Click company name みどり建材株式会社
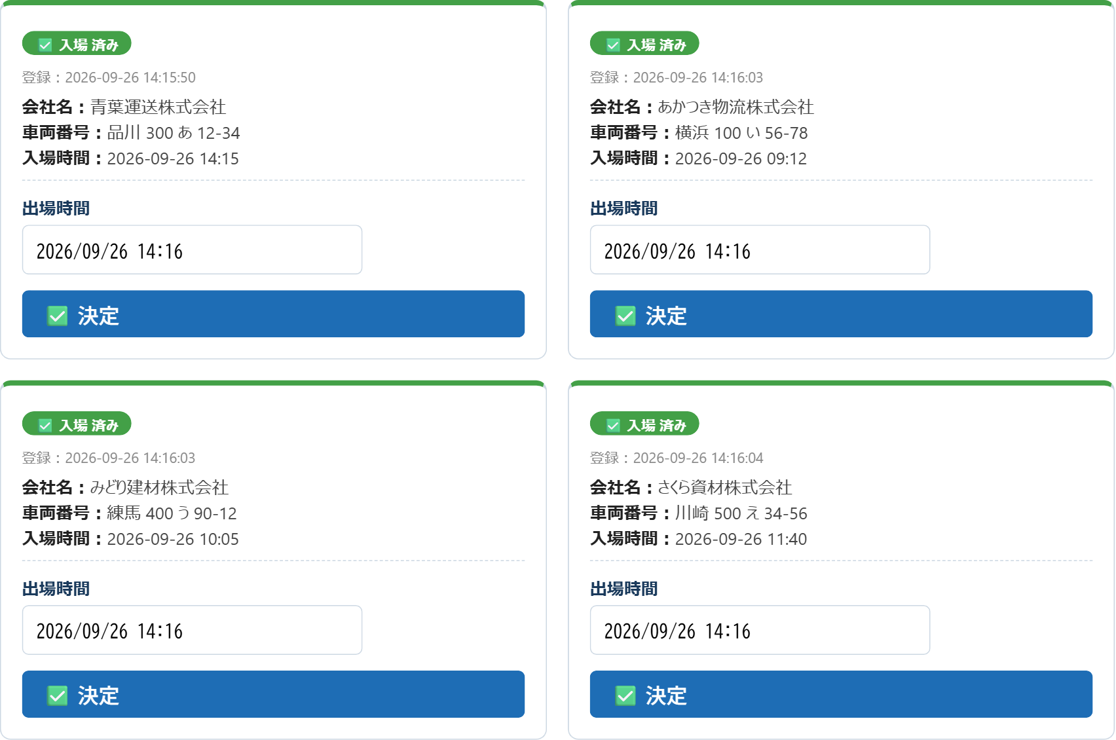 tap(159, 487)
